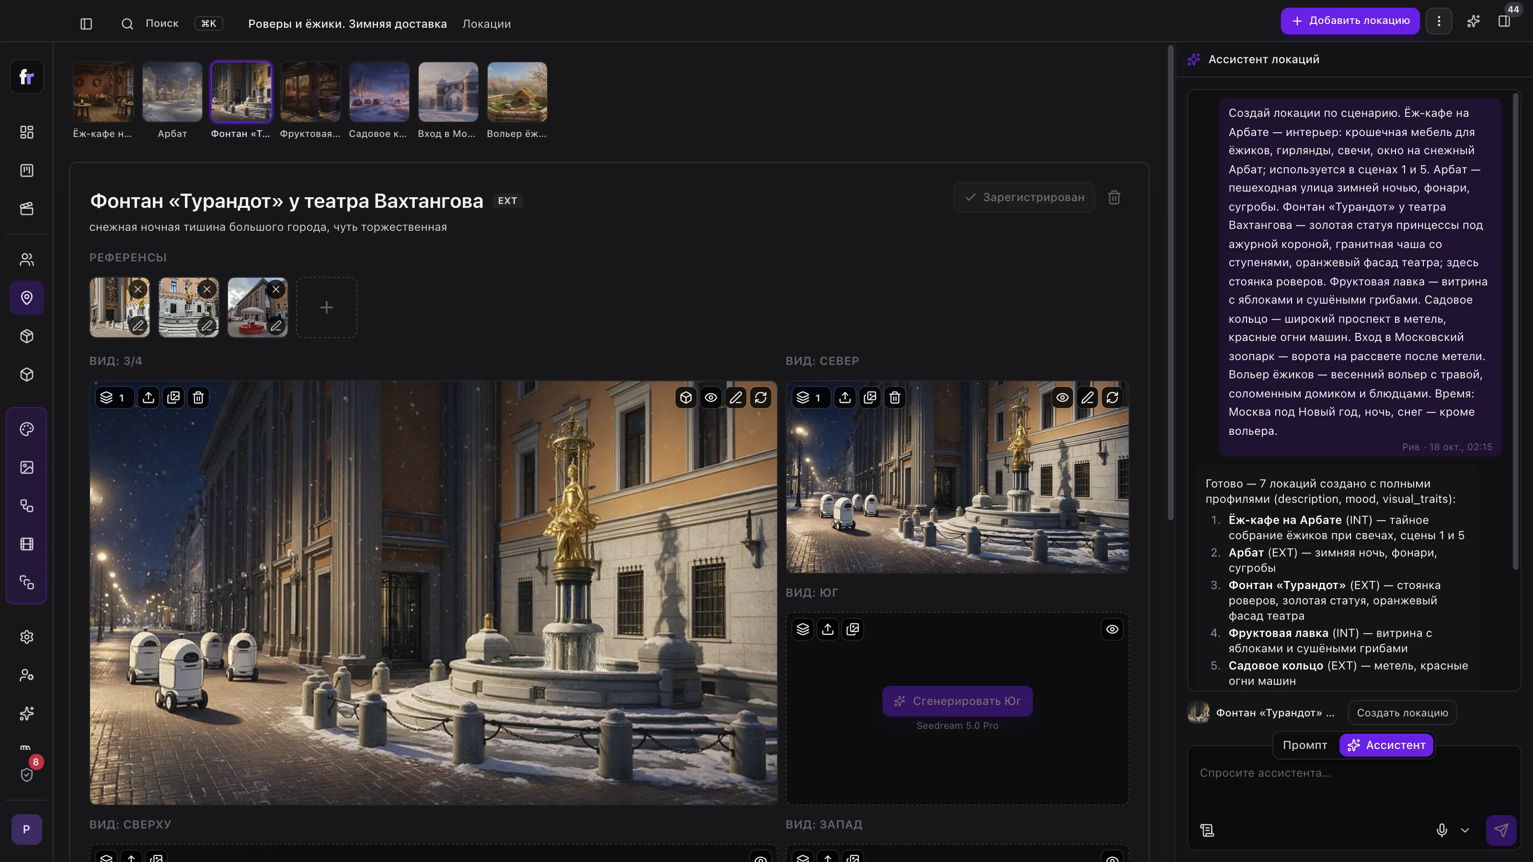This screenshot has width=1533, height=862.
Task: Toggle the left sidebar panel icon
Action: (x=86, y=24)
